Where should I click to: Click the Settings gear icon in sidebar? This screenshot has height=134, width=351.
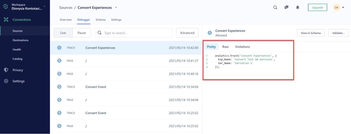point(6,81)
